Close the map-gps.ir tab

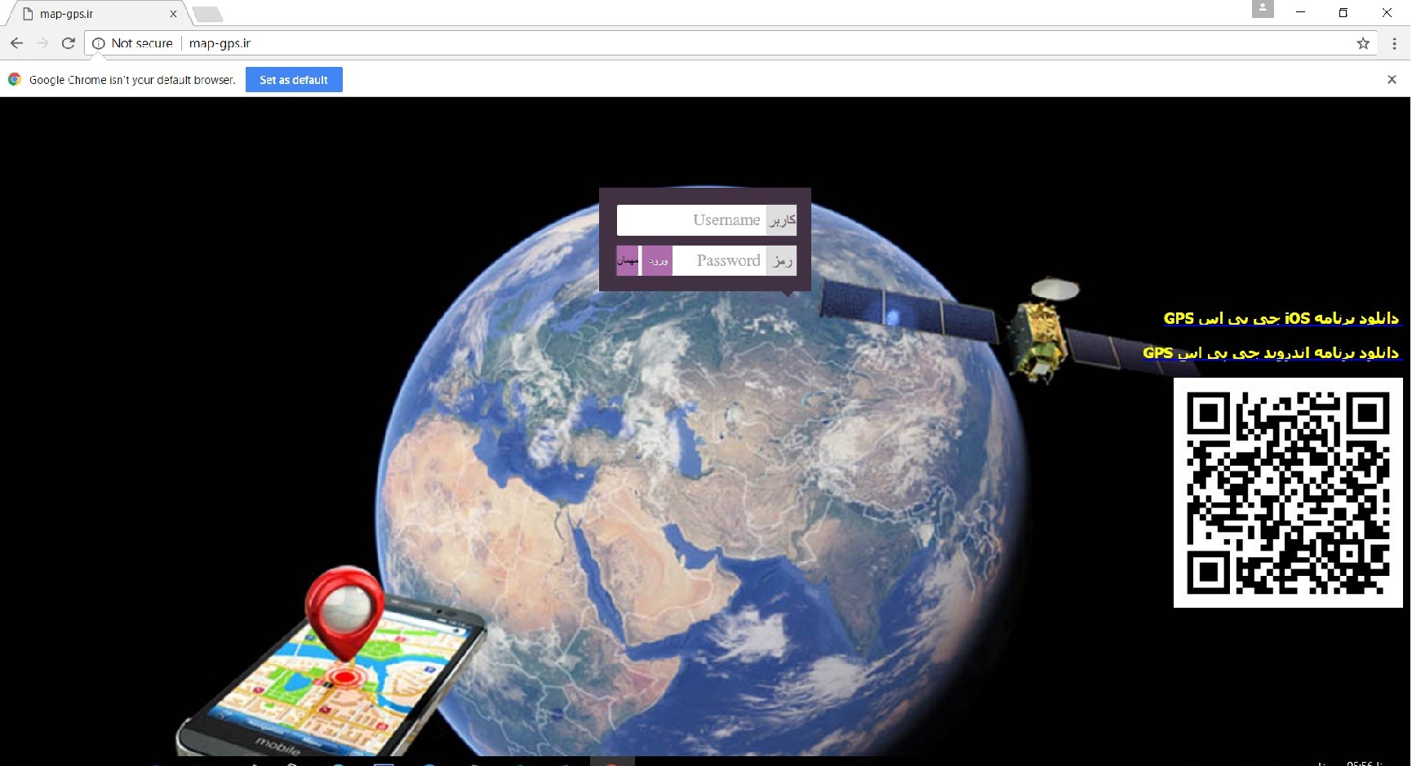[173, 14]
